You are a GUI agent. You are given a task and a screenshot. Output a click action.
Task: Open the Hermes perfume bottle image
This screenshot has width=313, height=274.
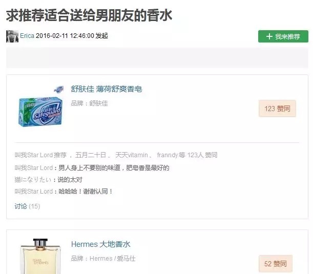point(40,256)
